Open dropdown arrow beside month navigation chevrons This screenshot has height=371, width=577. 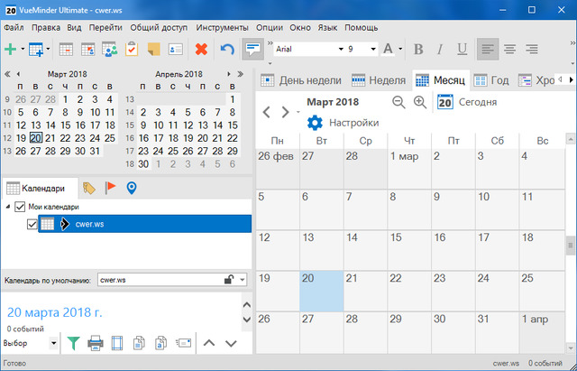click(x=298, y=112)
